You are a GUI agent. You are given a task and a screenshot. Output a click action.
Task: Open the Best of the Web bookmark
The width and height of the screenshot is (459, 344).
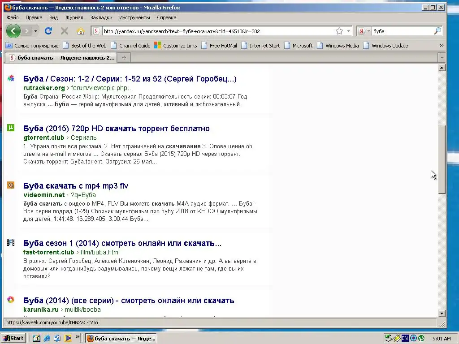tap(85, 46)
